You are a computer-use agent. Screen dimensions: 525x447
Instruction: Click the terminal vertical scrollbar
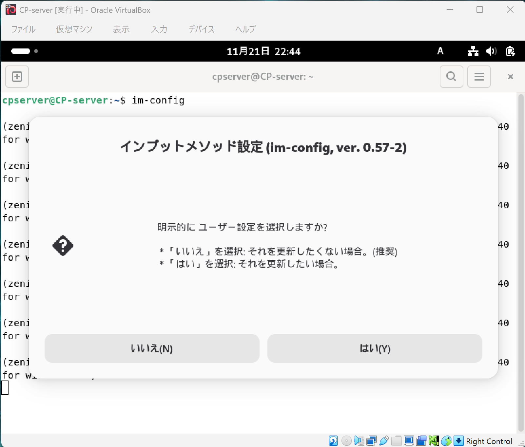click(521, 263)
